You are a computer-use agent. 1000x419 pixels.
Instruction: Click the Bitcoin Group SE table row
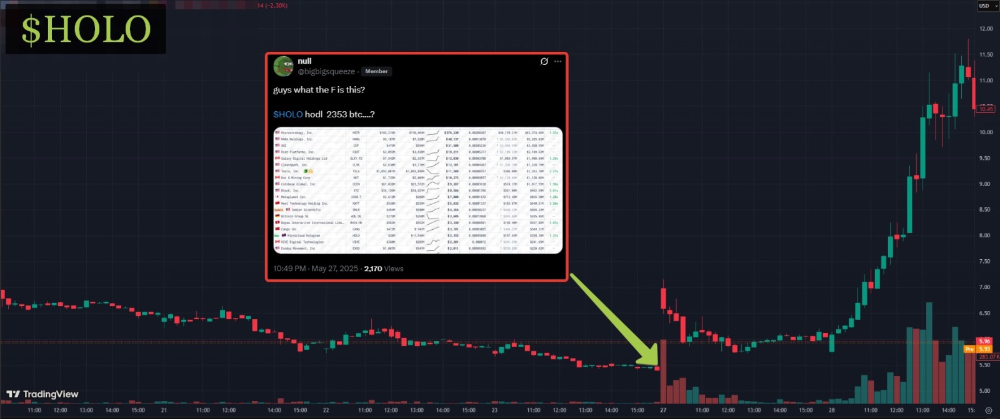[417, 217]
